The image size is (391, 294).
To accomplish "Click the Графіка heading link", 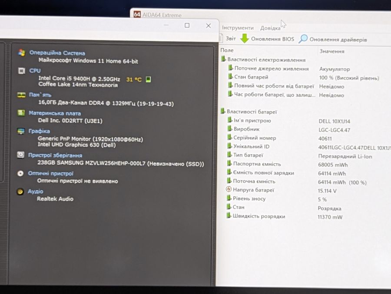I will (39, 131).
